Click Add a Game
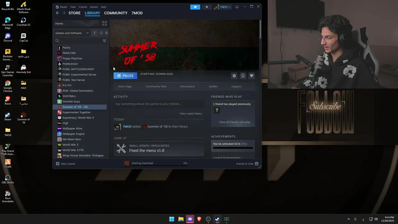 (x=66, y=164)
